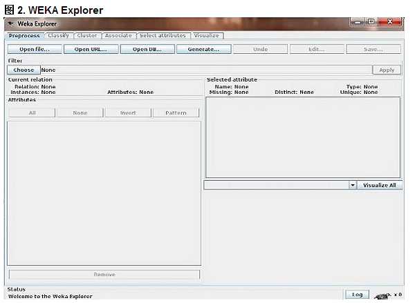Click the Open URL... button

click(x=91, y=49)
